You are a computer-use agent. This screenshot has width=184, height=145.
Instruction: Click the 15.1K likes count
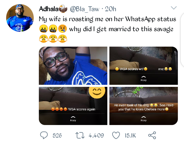130,135
